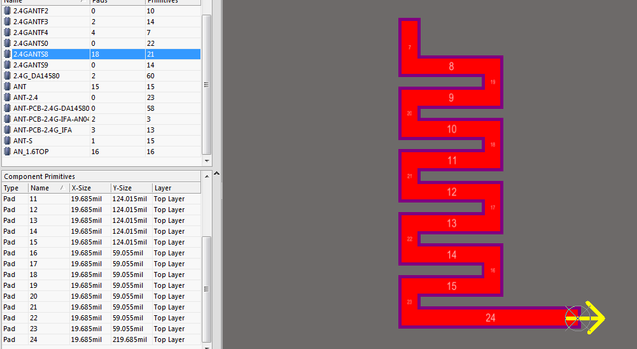Screen dimensions: 637x349
Task: Select Pad 23 row in primitives
Action: 102,329
